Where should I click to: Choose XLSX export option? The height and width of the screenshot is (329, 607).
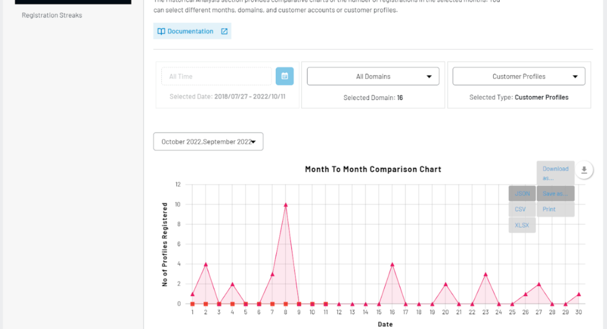click(522, 225)
